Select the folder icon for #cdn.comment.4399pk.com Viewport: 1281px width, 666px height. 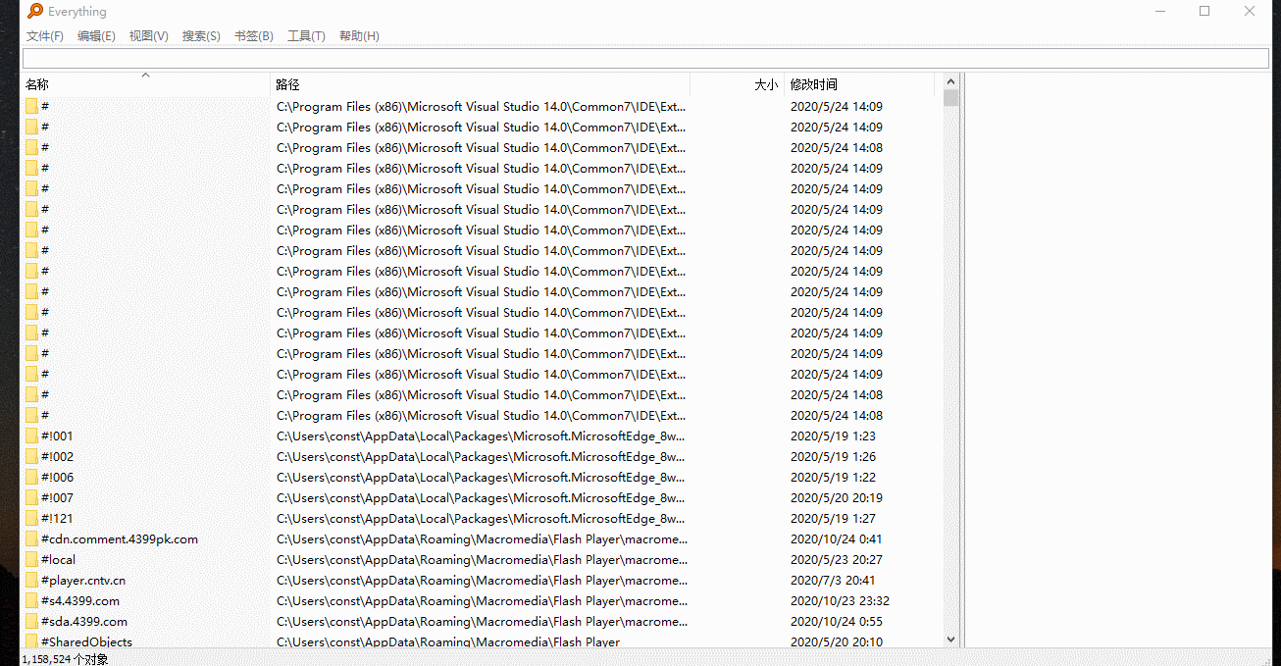point(31,539)
